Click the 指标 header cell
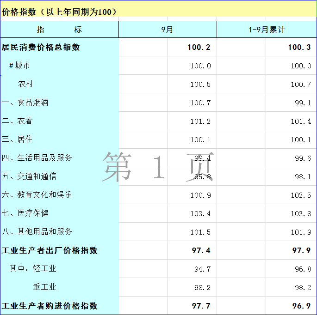 [x=59, y=30]
